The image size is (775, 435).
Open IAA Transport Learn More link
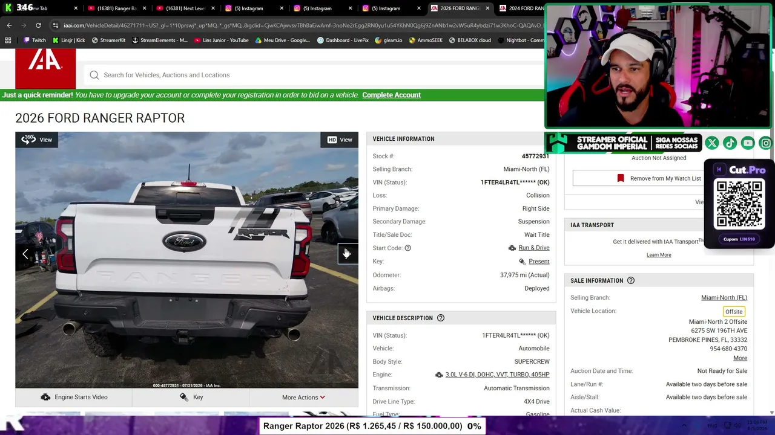pos(659,255)
